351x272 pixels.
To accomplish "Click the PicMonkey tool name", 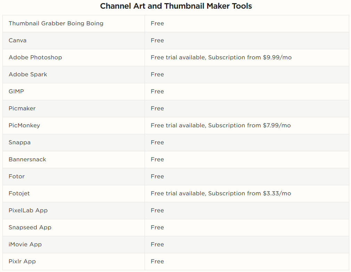I will [24, 125].
